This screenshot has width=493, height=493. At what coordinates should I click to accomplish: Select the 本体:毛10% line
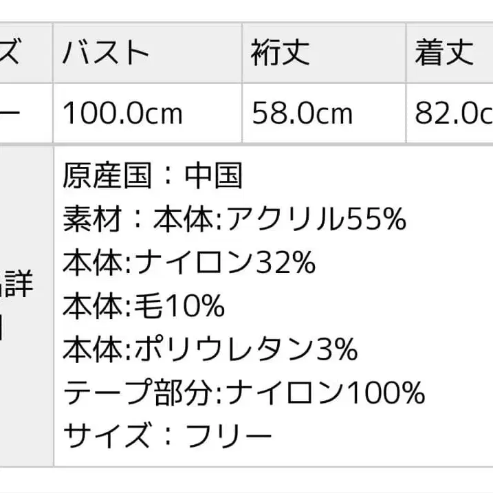point(144,306)
